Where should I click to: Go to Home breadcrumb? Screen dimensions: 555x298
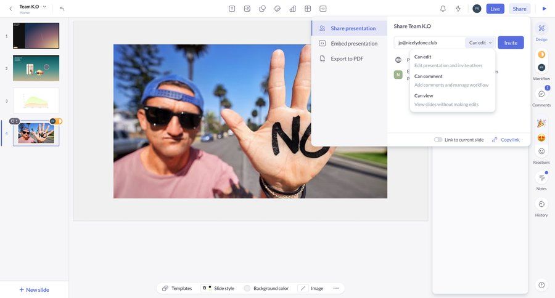(25, 13)
